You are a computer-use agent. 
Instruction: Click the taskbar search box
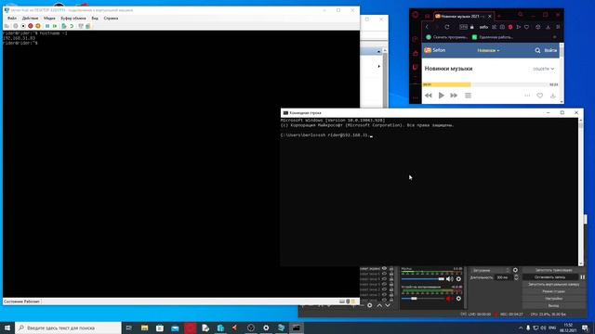click(68, 328)
